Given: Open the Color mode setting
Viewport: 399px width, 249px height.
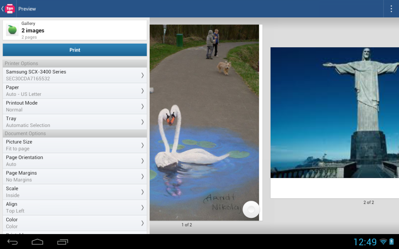Looking at the screenshot, I should coord(75,223).
